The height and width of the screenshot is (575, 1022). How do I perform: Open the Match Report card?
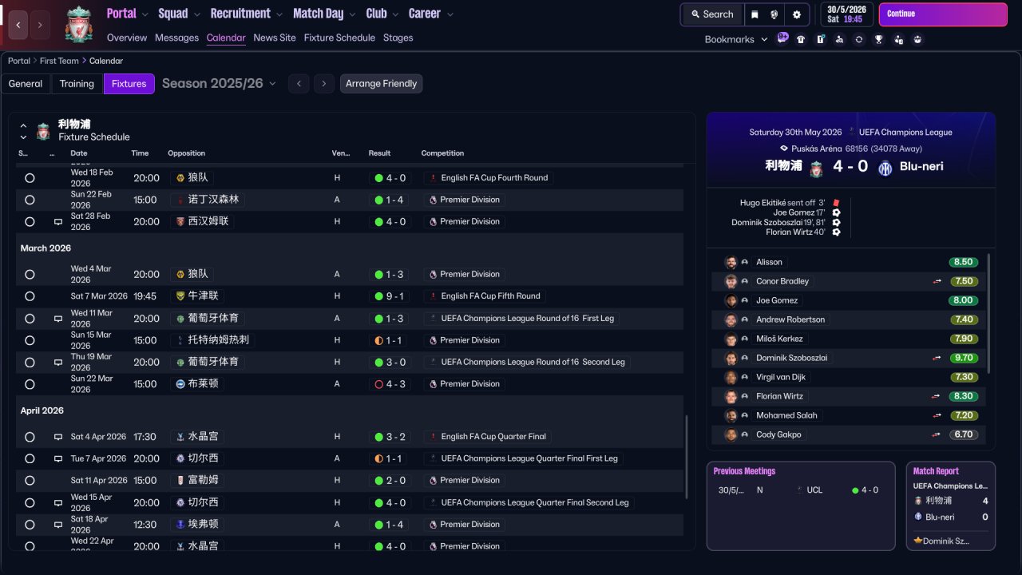coord(951,506)
